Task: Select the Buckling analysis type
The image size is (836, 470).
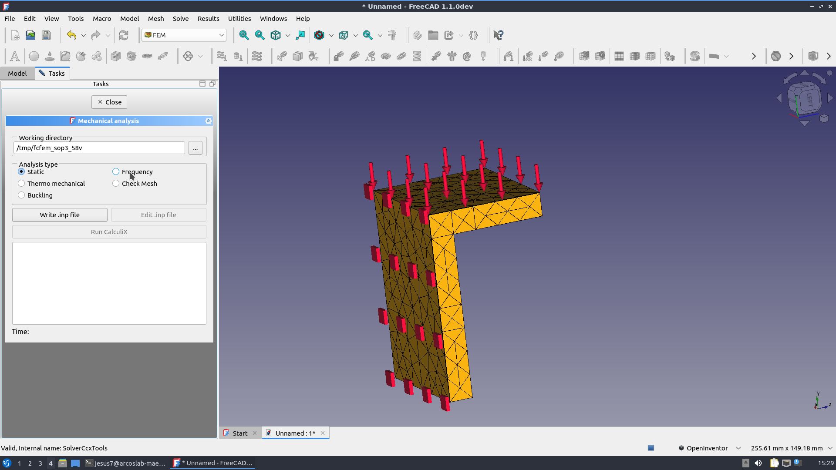Action: (x=35, y=195)
